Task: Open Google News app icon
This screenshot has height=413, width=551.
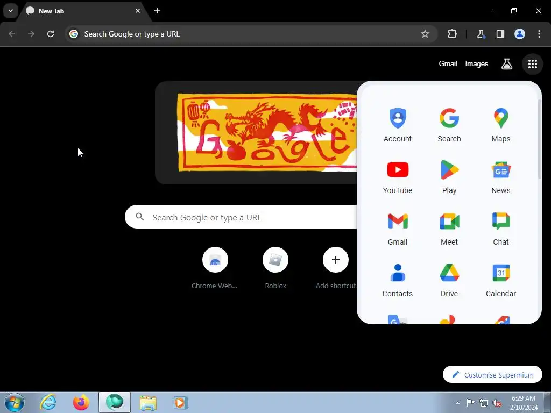Action: (501, 176)
